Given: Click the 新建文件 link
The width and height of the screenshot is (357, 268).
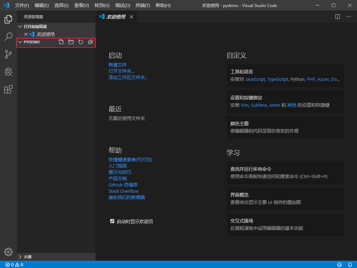Looking at the screenshot, I should point(117,65).
